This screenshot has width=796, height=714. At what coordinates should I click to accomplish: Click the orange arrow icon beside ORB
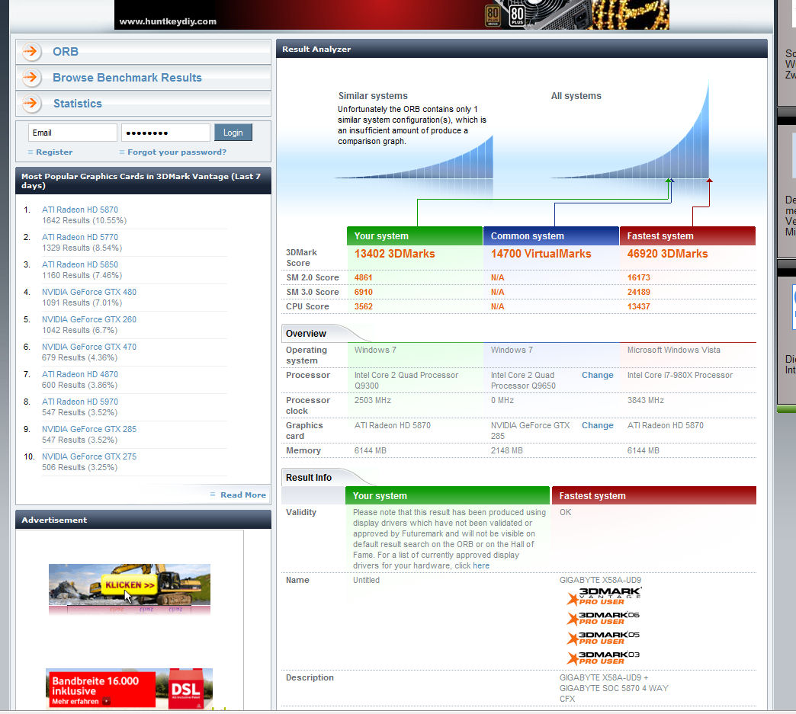[31, 51]
